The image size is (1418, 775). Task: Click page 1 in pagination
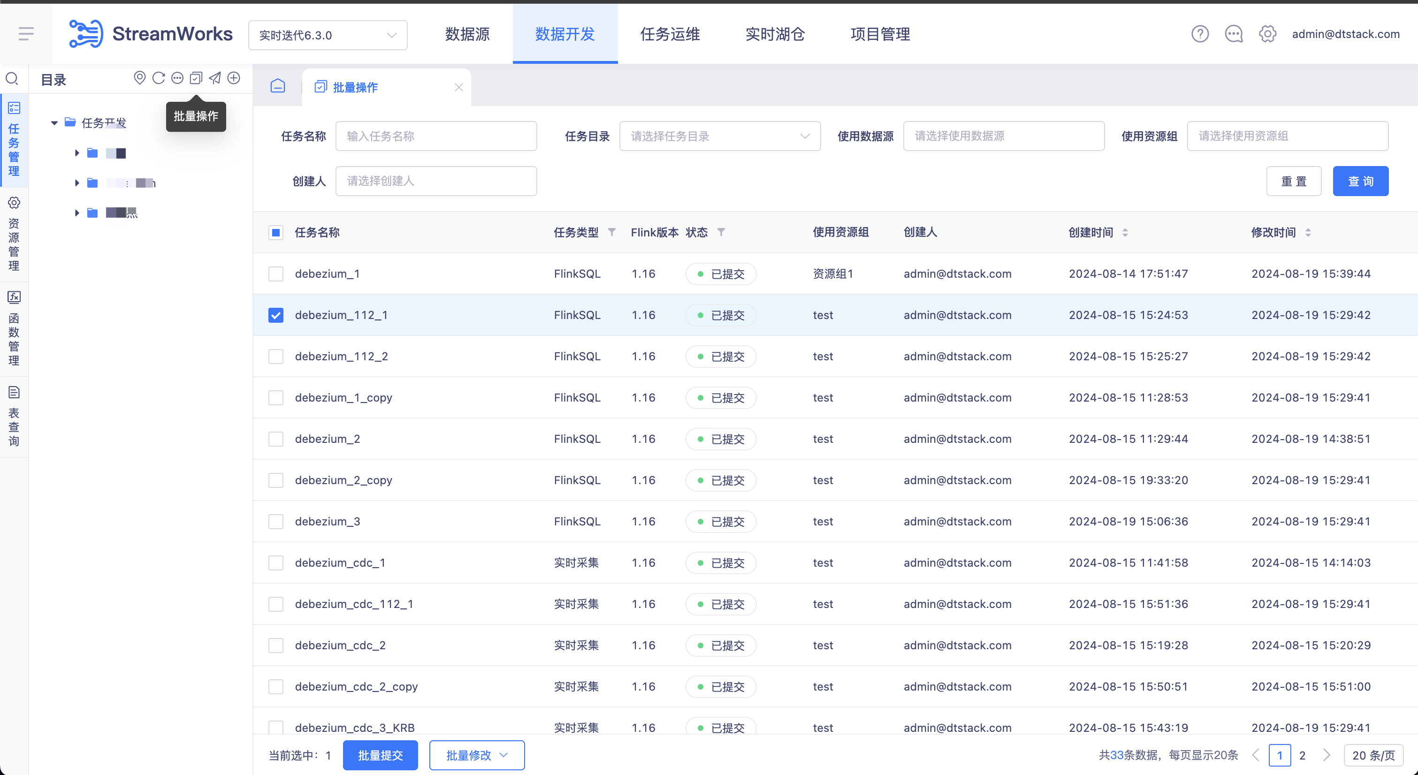pos(1279,755)
